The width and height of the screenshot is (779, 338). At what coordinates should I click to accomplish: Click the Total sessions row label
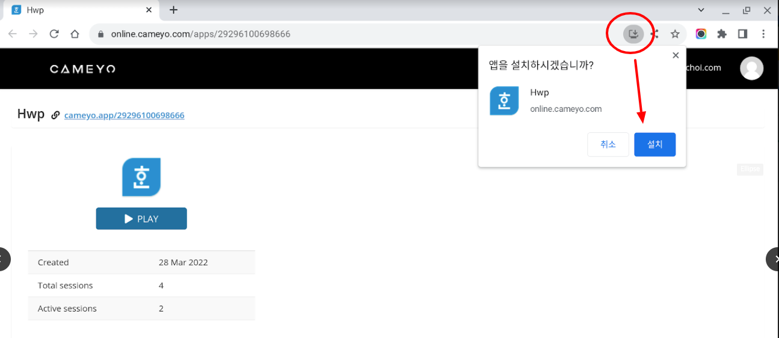[66, 285]
